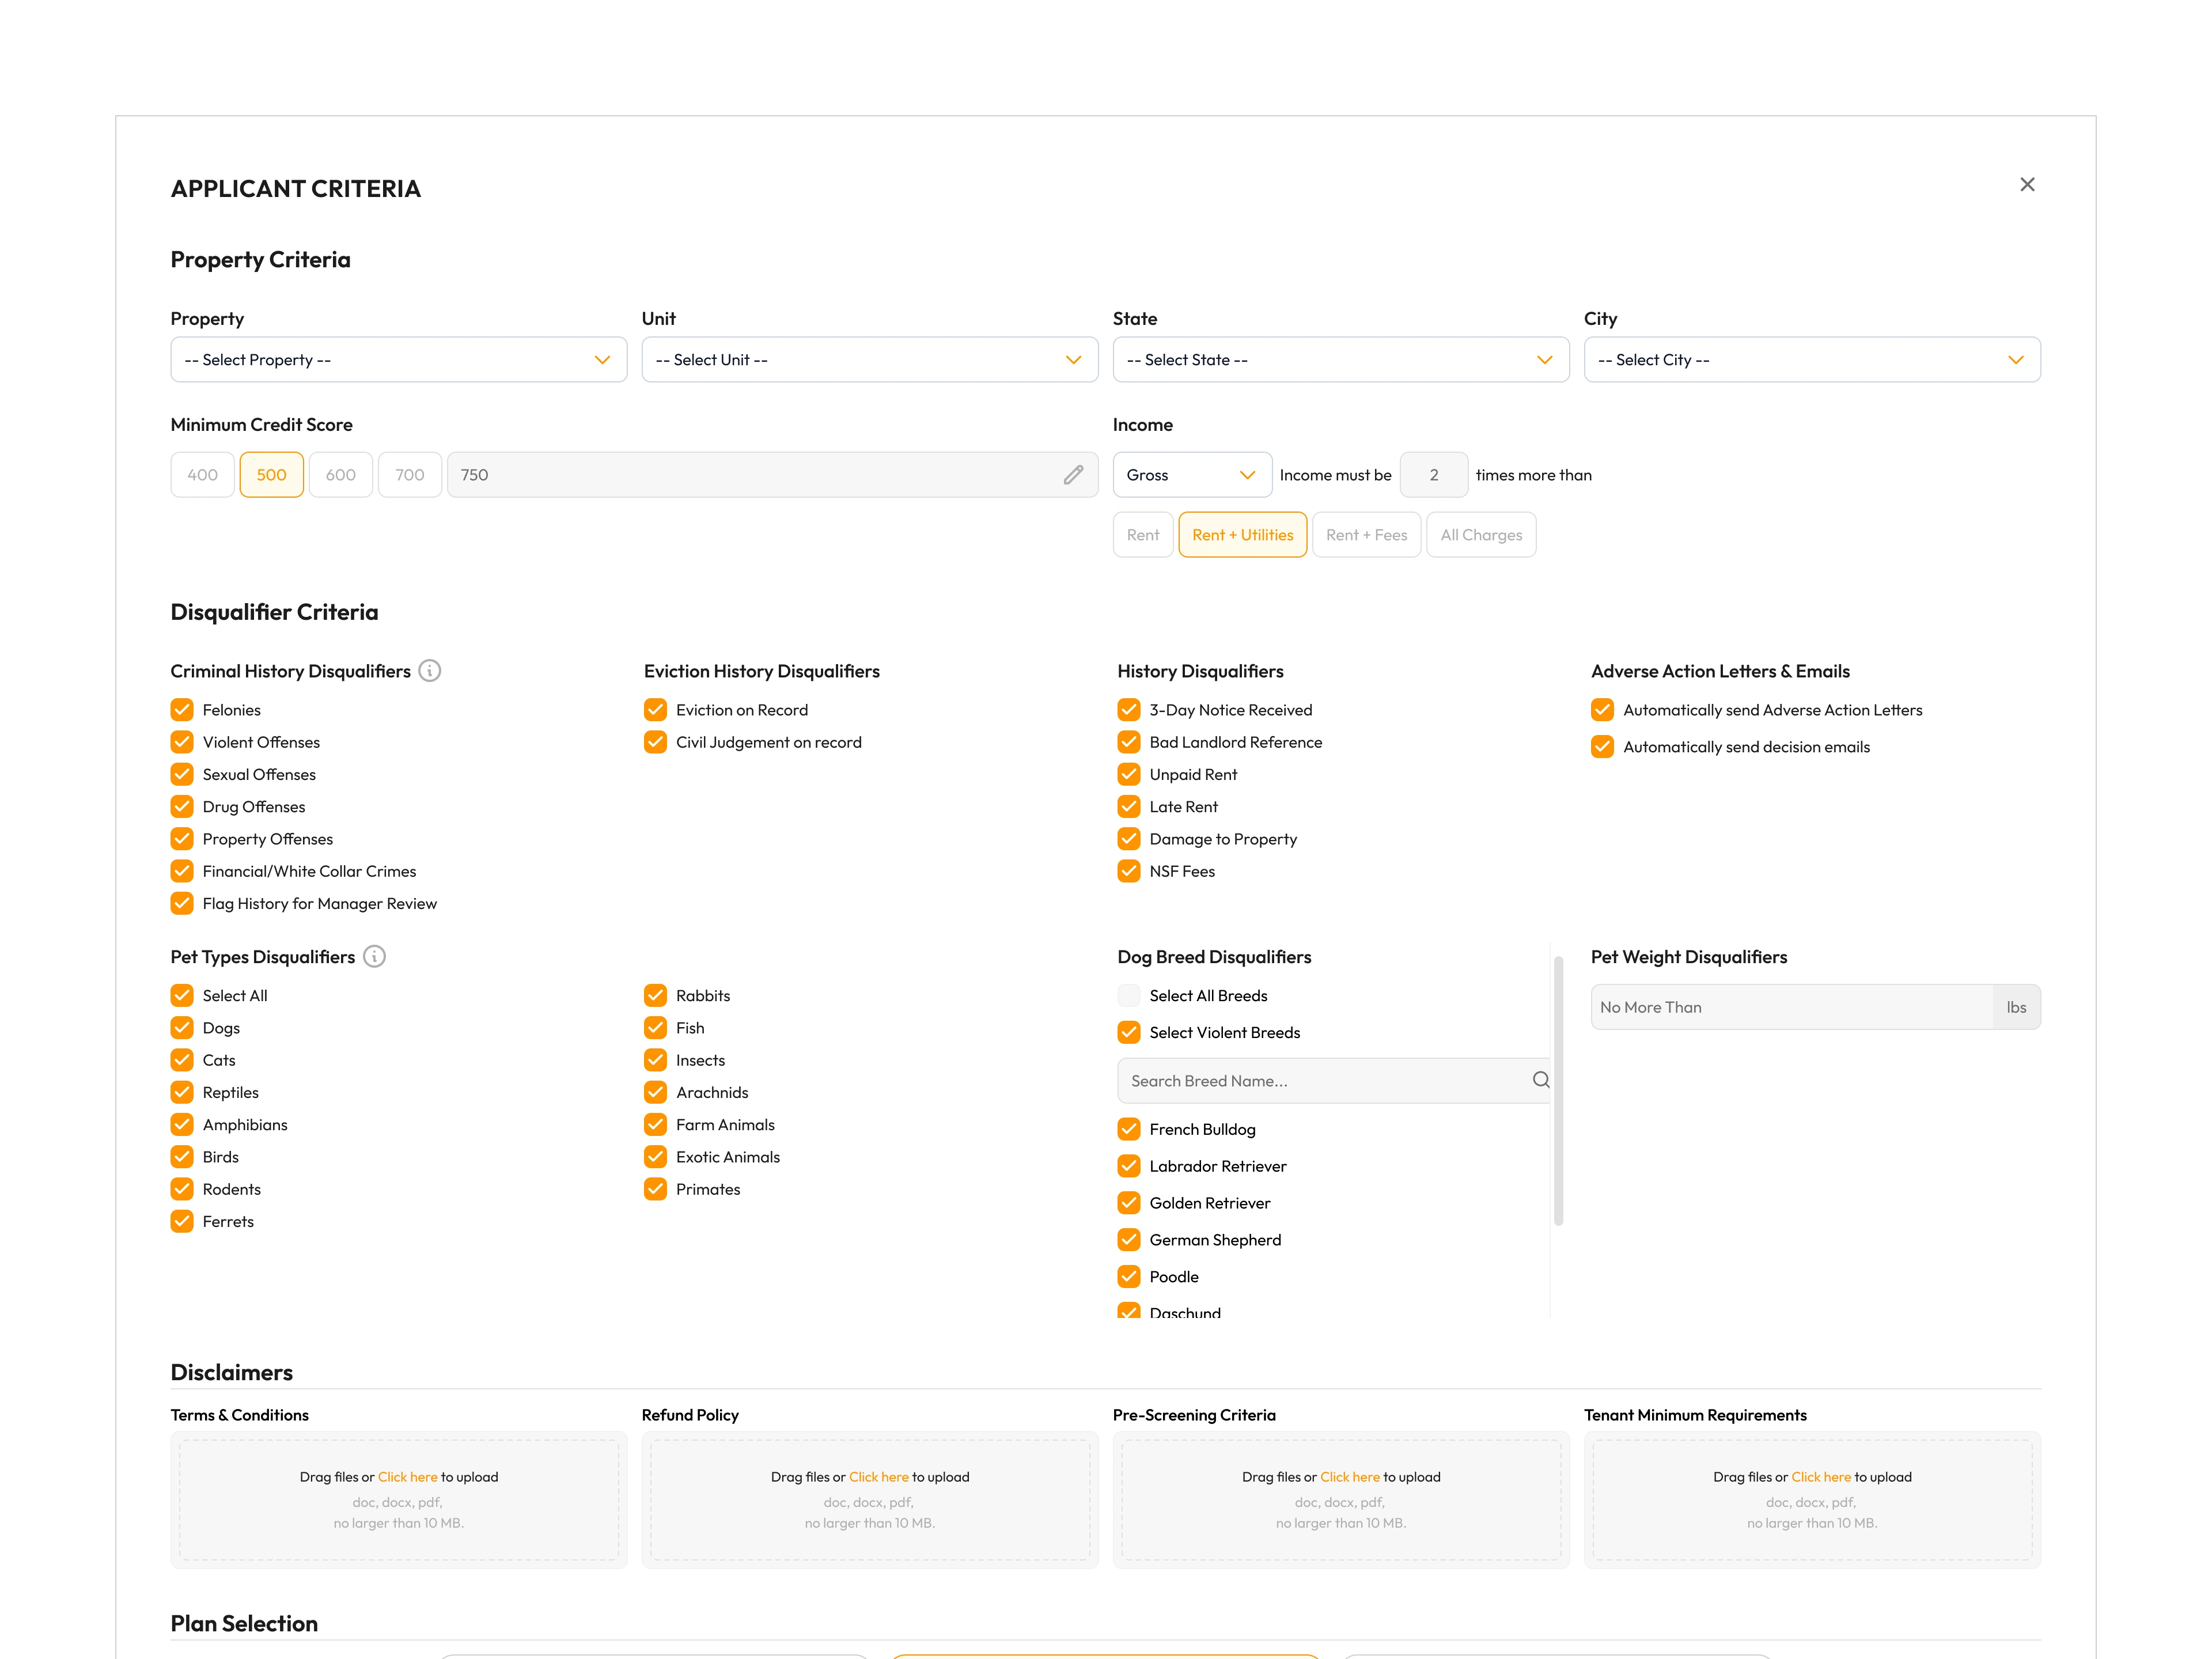Toggle the Drug Offenses checkbox
The height and width of the screenshot is (1659, 2212).
[182, 806]
